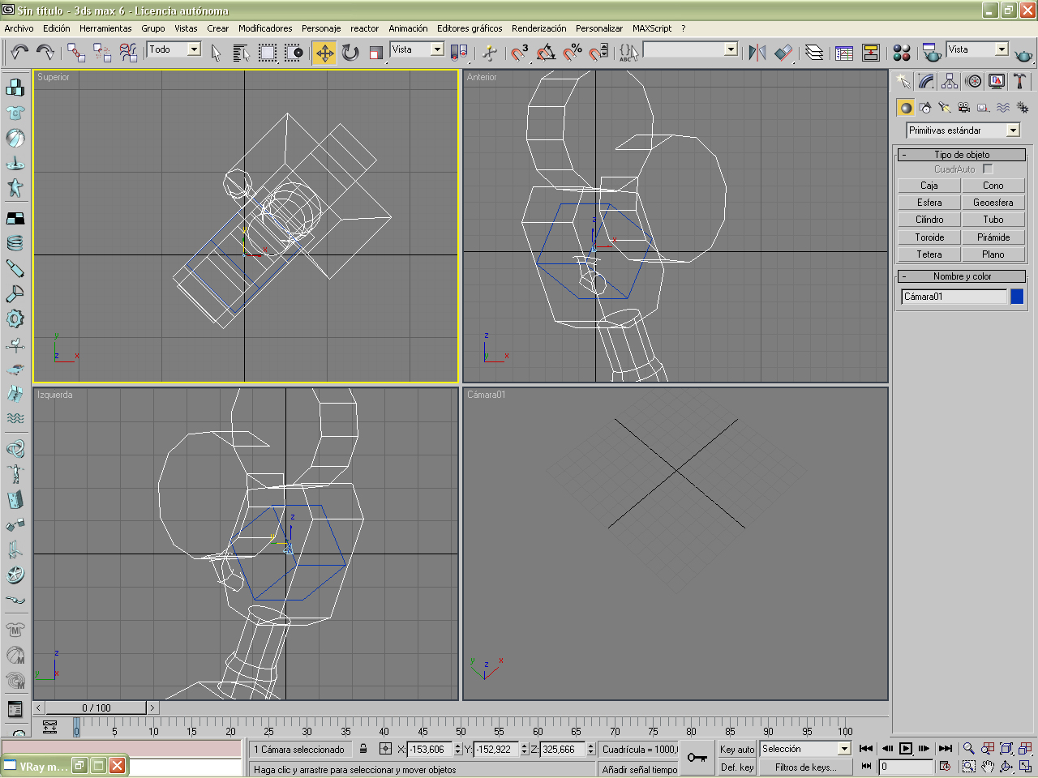
Task: Choose the Select Object arrow tool
Action: (216, 53)
